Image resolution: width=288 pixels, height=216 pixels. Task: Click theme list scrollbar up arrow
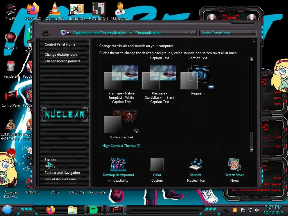click(251, 59)
